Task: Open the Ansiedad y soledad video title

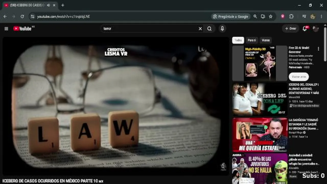Action: (304, 159)
